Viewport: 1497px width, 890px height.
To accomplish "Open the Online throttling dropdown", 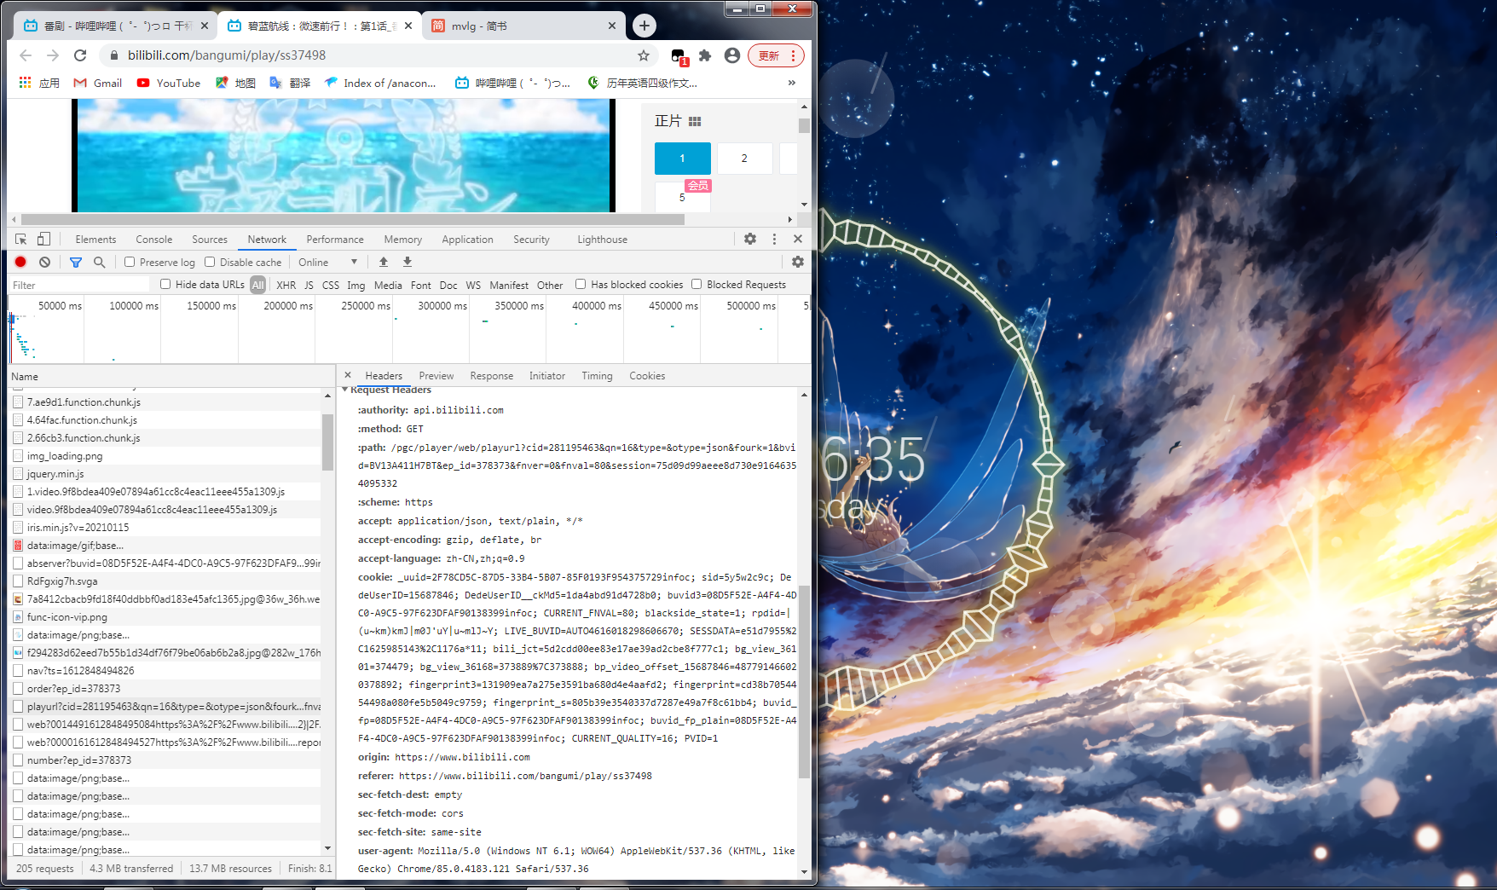I will tap(328, 263).
